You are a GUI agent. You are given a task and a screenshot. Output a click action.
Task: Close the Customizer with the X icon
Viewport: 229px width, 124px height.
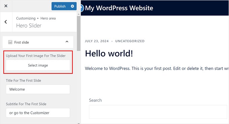click(x=6, y=6)
